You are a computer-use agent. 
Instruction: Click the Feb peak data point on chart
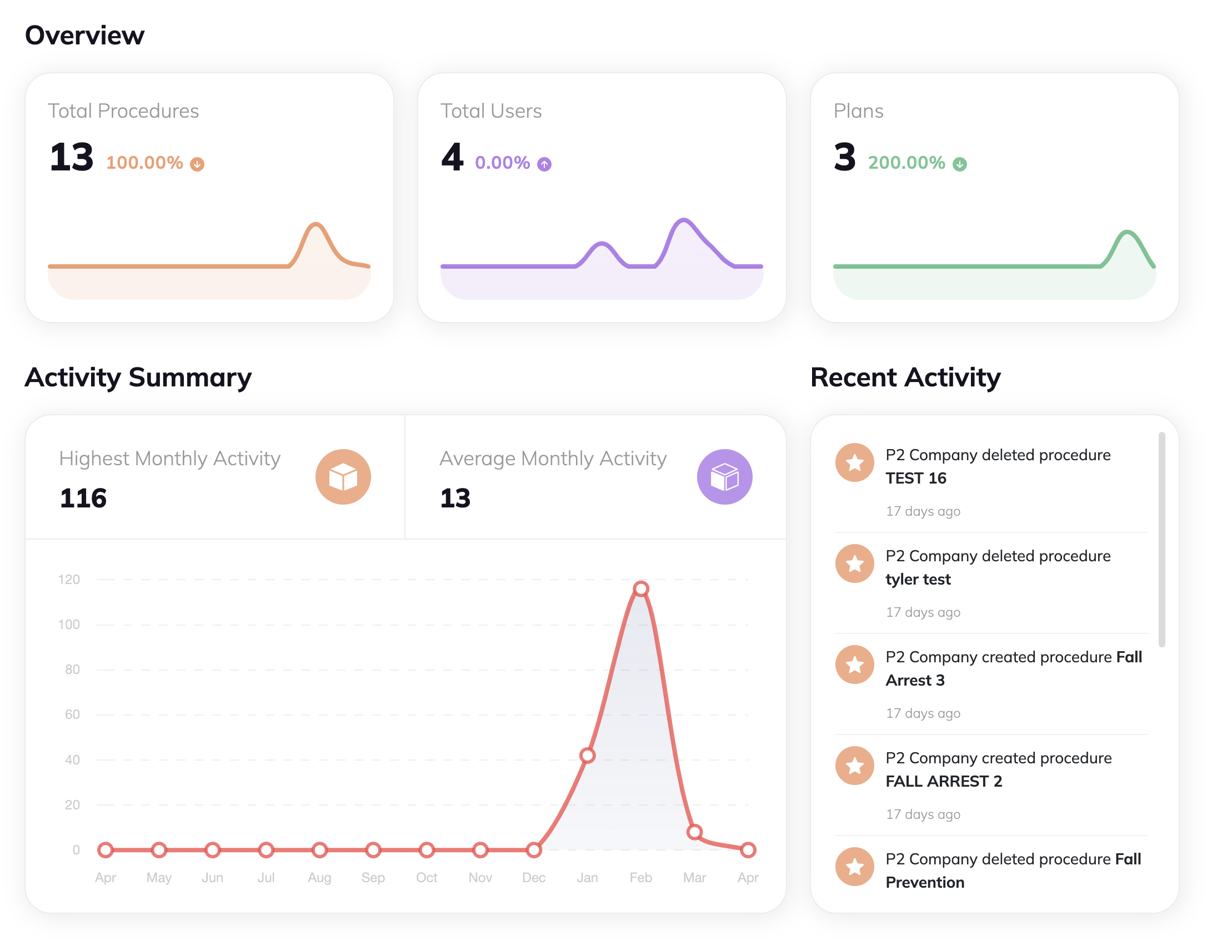pos(641,589)
